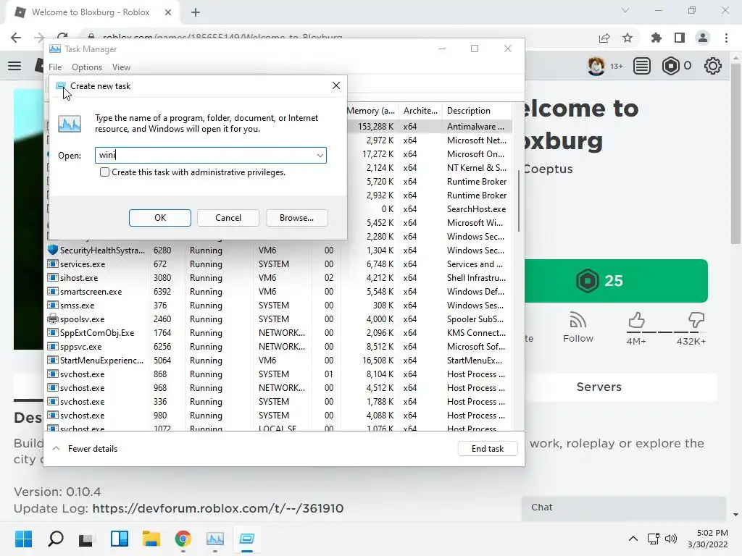742x556 pixels.
Task: Open the Roblox Chat bar
Action: coord(624,507)
